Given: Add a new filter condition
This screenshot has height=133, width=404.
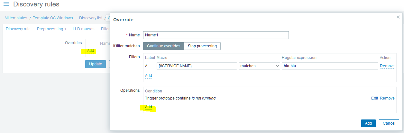Looking at the screenshot, I should pyautogui.click(x=148, y=76).
